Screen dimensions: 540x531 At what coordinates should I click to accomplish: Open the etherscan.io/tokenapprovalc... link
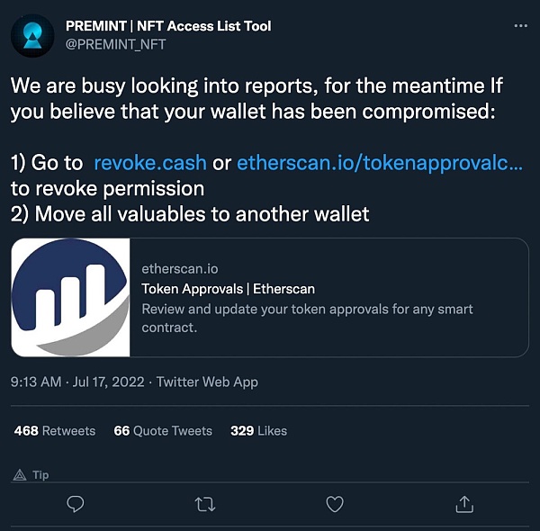(x=379, y=163)
